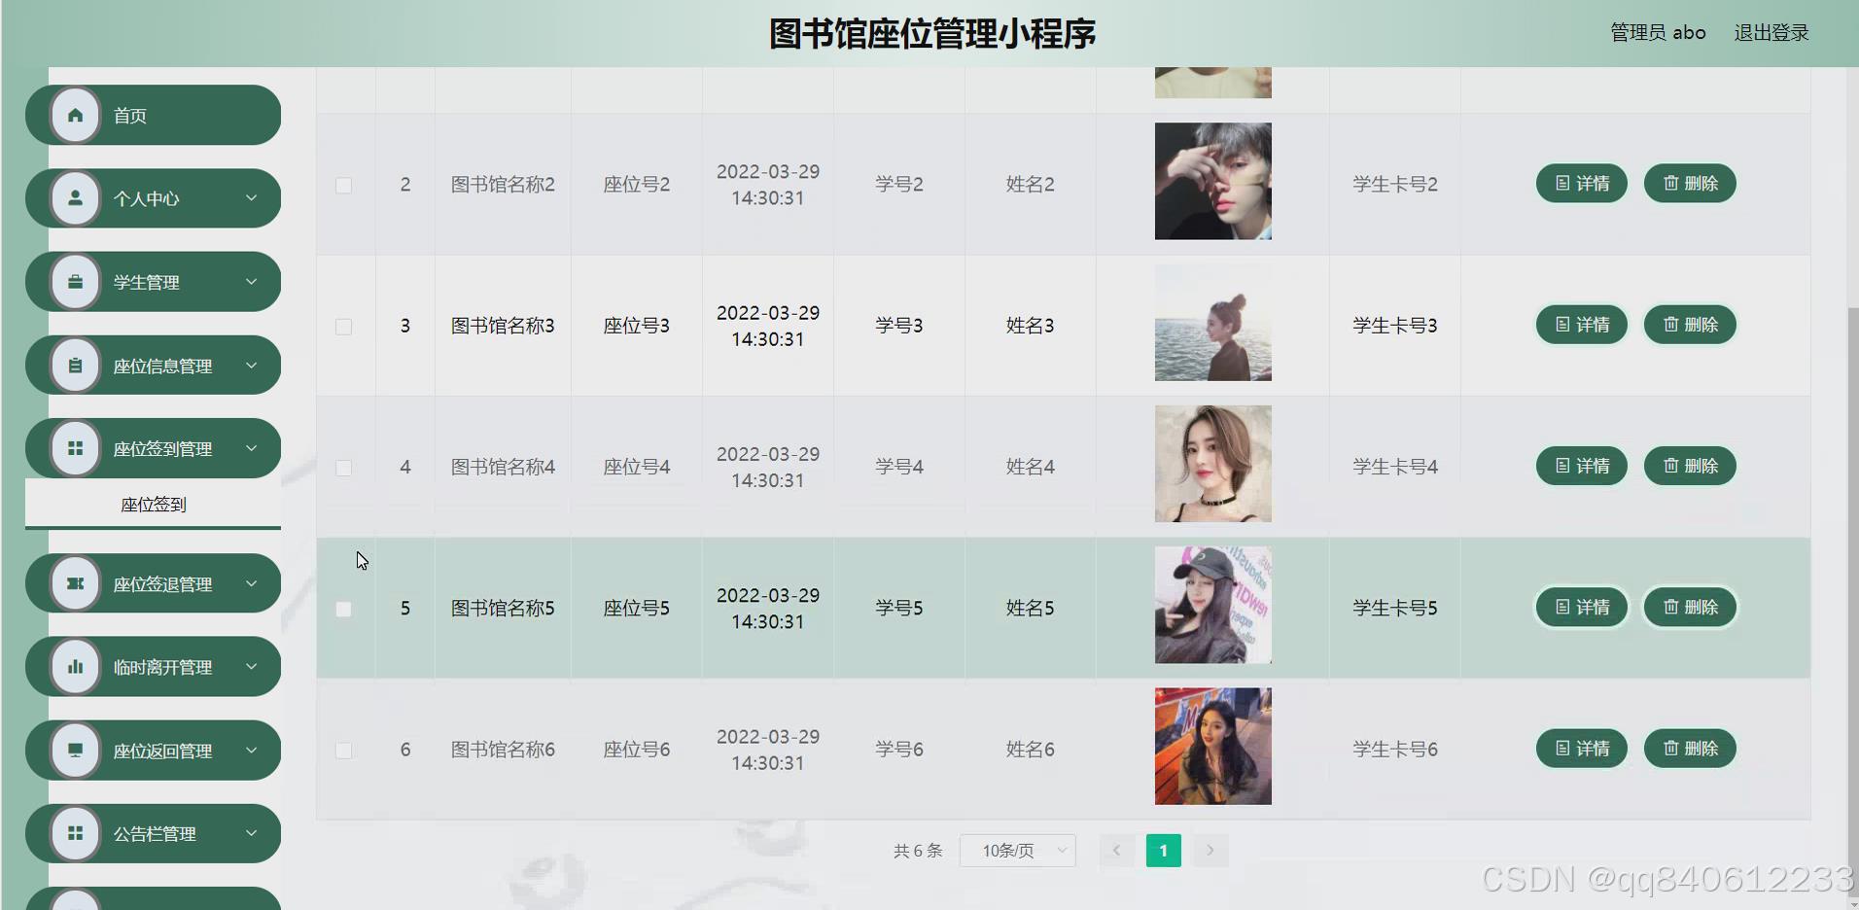Image resolution: width=1859 pixels, height=910 pixels.
Task: Click the clipboard icon for 座位信息管理
Action: coord(75,366)
